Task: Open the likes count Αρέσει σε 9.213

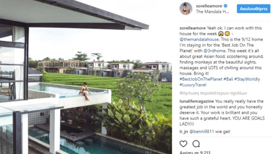Action: tap(195, 152)
